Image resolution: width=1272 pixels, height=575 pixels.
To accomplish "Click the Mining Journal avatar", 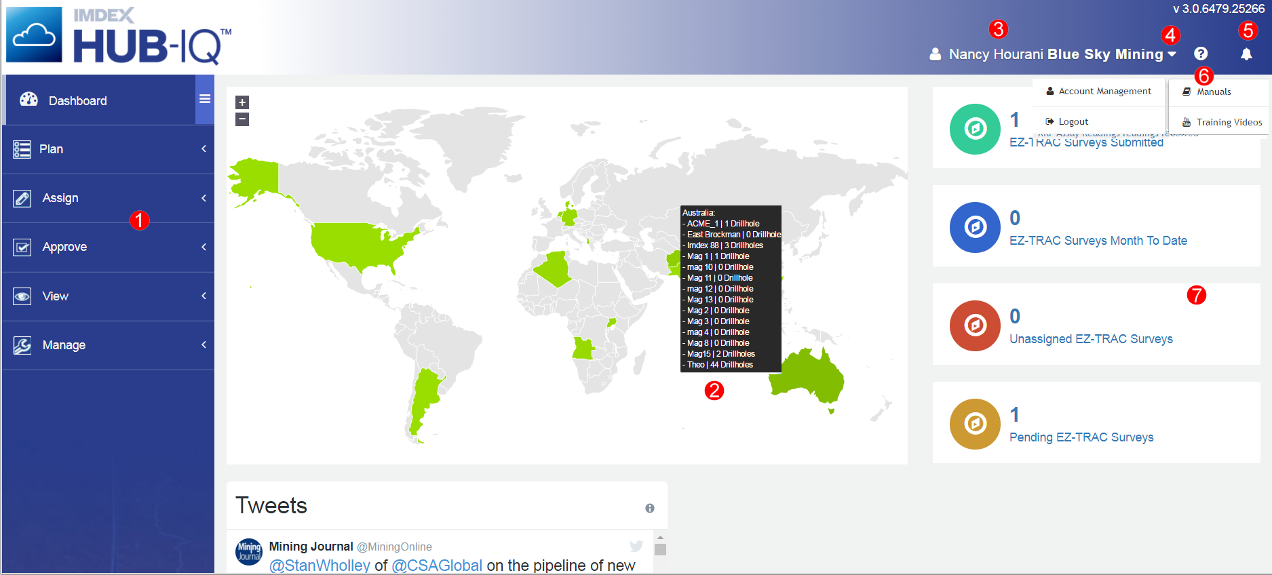I will coord(249,552).
